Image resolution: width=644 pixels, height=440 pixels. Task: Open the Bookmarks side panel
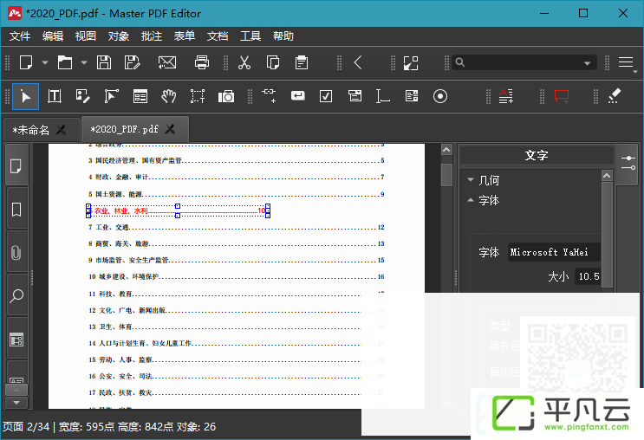pyautogui.click(x=16, y=210)
